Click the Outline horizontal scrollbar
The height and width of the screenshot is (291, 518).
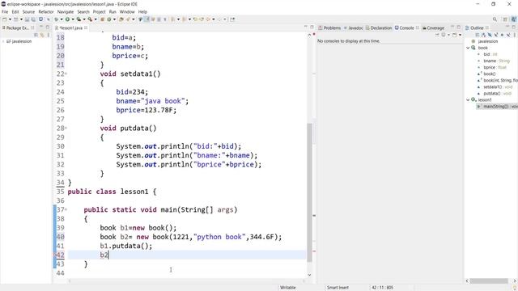(489, 280)
